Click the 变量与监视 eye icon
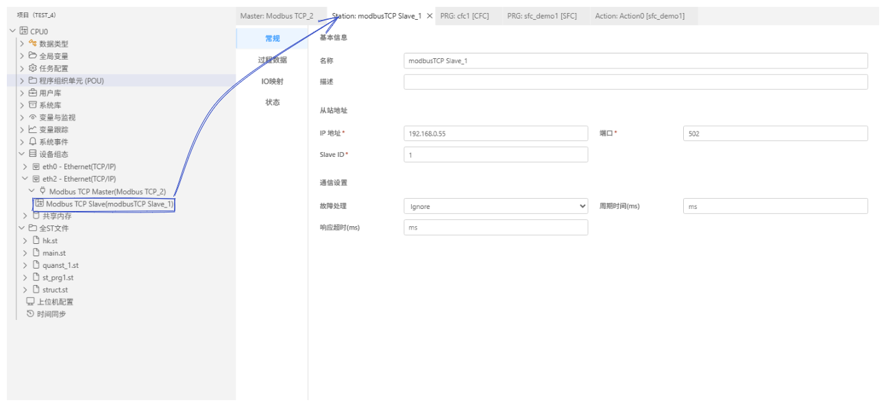Image resolution: width=886 pixels, height=407 pixels. [32, 117]
